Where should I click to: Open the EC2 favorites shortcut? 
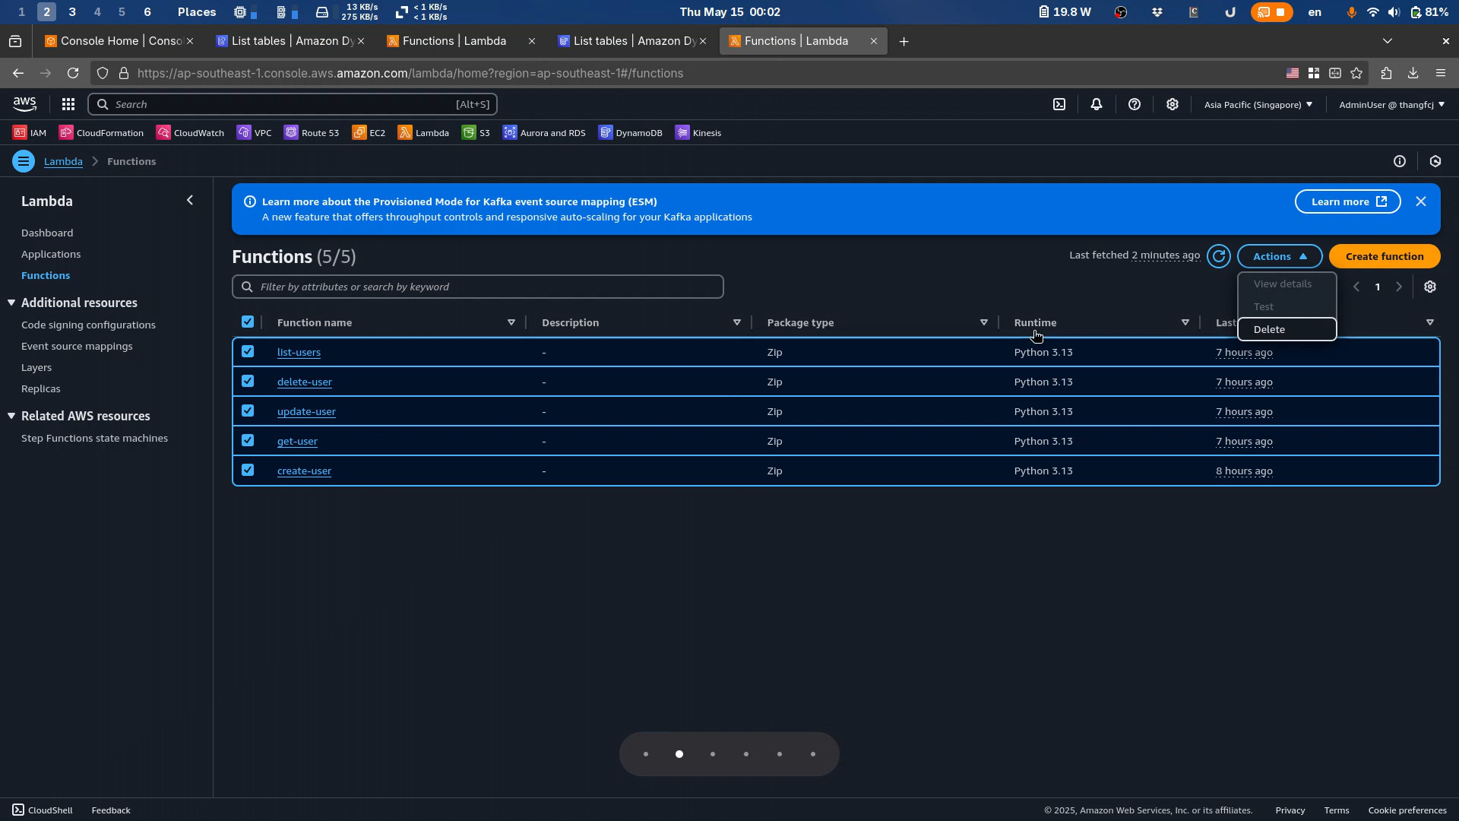(x=369, y=132)
